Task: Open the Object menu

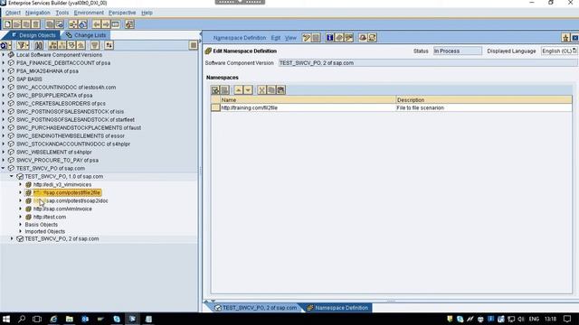Action: (13, 13)
